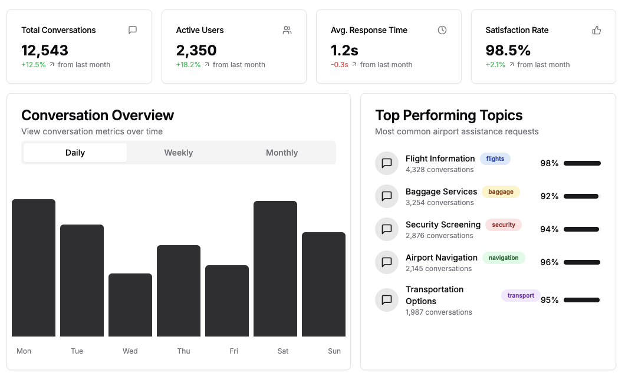
Task: Click the users icon on Active Users card
Action: click(x=287, y=29)
